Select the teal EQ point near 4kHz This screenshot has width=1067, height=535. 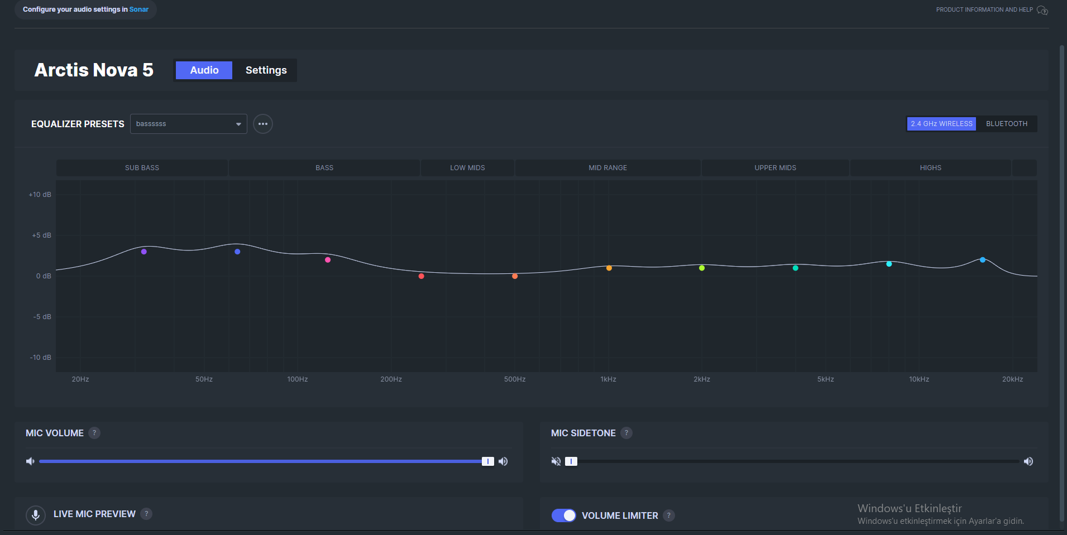796,268
